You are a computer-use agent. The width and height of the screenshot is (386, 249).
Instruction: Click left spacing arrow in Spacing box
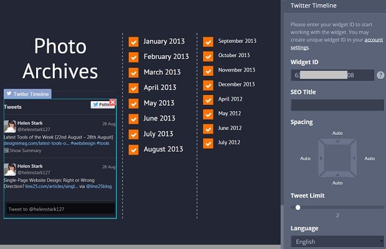tap(321, 158)
